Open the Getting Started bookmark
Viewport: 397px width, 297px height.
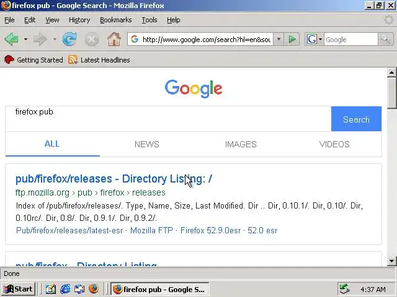coord(33,60)
